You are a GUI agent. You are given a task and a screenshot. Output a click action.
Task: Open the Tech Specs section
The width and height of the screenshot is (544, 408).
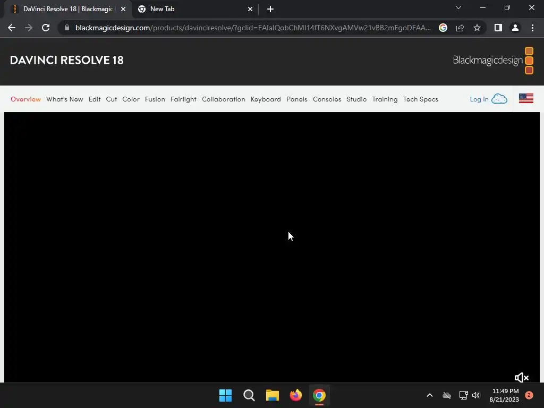[421, 99]
